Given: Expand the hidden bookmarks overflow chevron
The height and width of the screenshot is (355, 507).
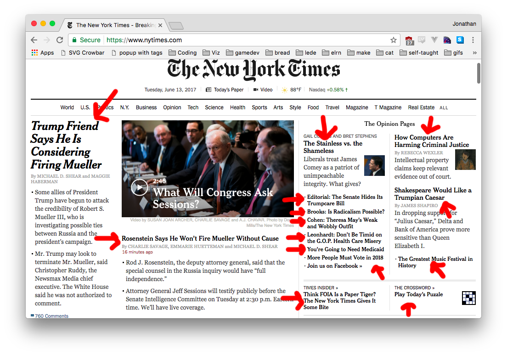Looking at the screenshot, I should point(475,53).
